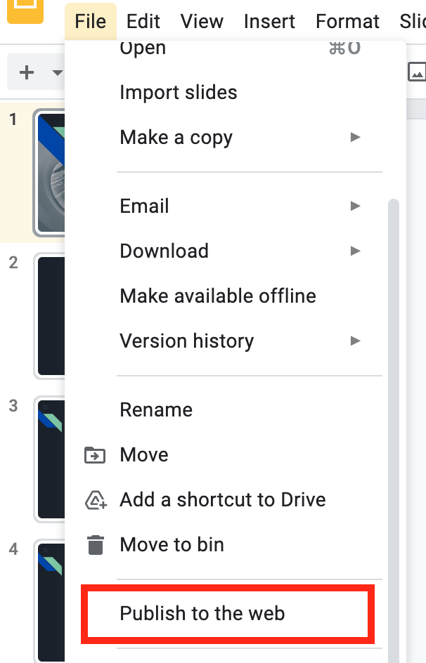Screen dimensions: 426x663
Task: Click the plus icon to add a slide
Action: pos(27,72)
